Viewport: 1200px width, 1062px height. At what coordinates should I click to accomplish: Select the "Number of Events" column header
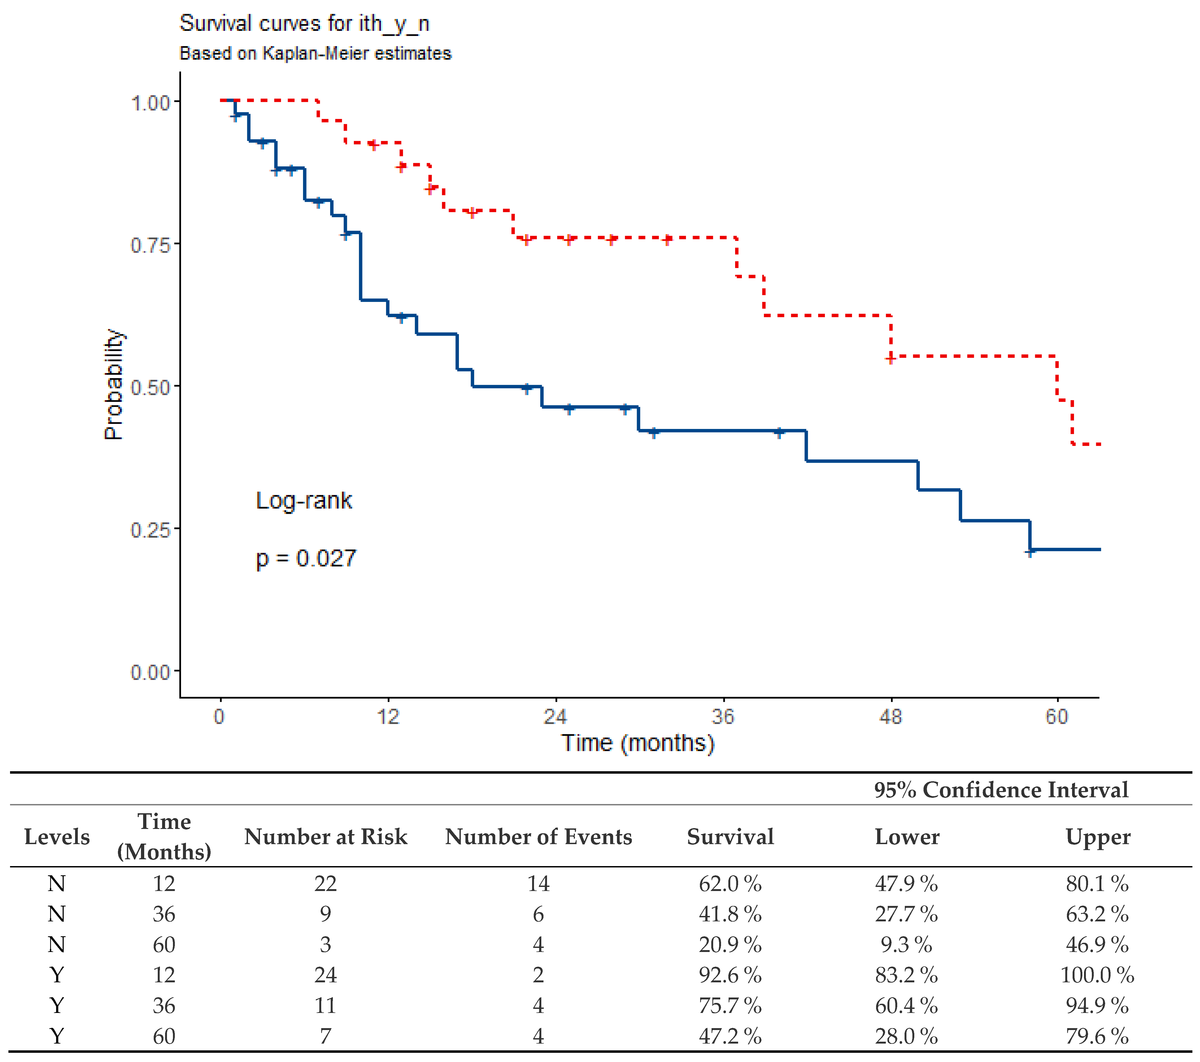click(x=538, y=837)
